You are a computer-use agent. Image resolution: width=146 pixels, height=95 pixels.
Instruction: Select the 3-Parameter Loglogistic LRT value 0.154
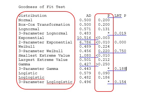tap(120, 82)
